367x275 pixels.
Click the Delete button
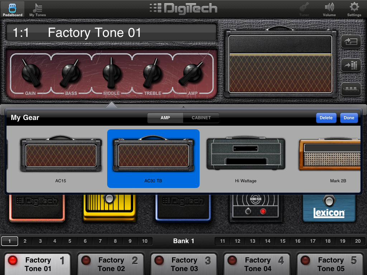[326, 118]
